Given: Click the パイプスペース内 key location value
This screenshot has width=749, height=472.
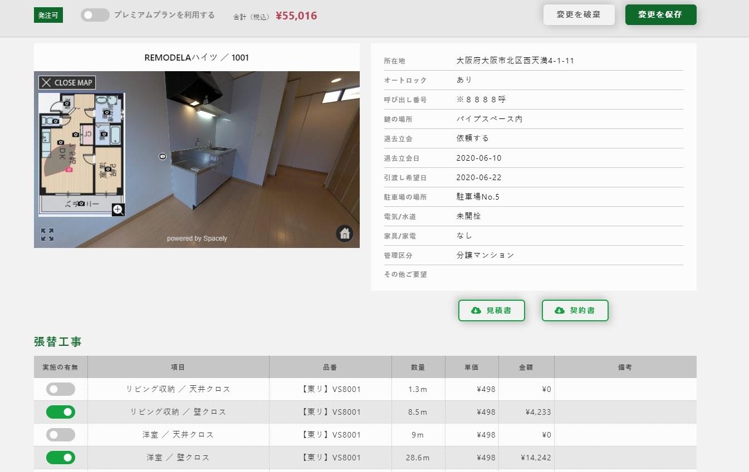Looking at the screenshot, I should [x=489, y=119].
